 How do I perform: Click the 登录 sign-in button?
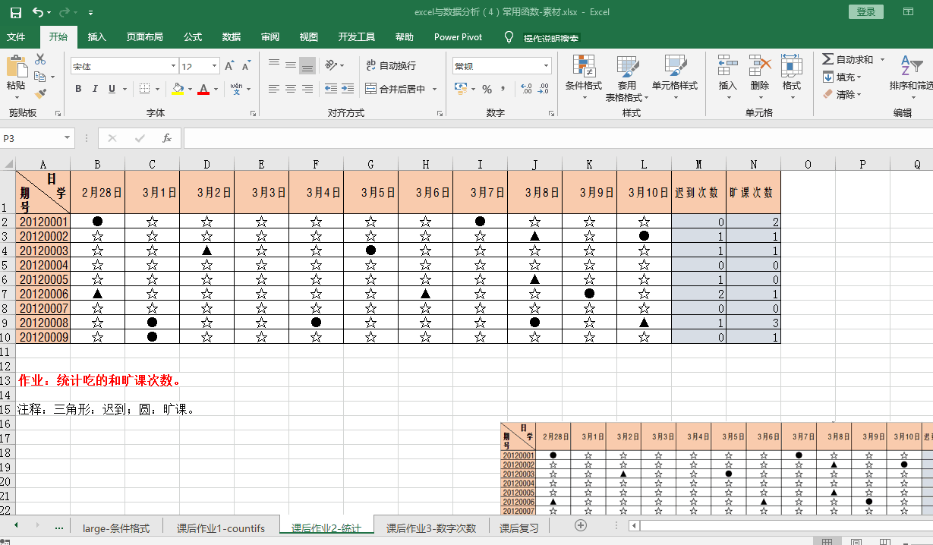(x=865, y=11)
